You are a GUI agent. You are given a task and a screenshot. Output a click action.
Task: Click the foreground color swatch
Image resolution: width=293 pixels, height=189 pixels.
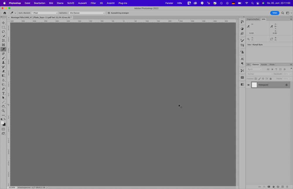pos(2,123)
